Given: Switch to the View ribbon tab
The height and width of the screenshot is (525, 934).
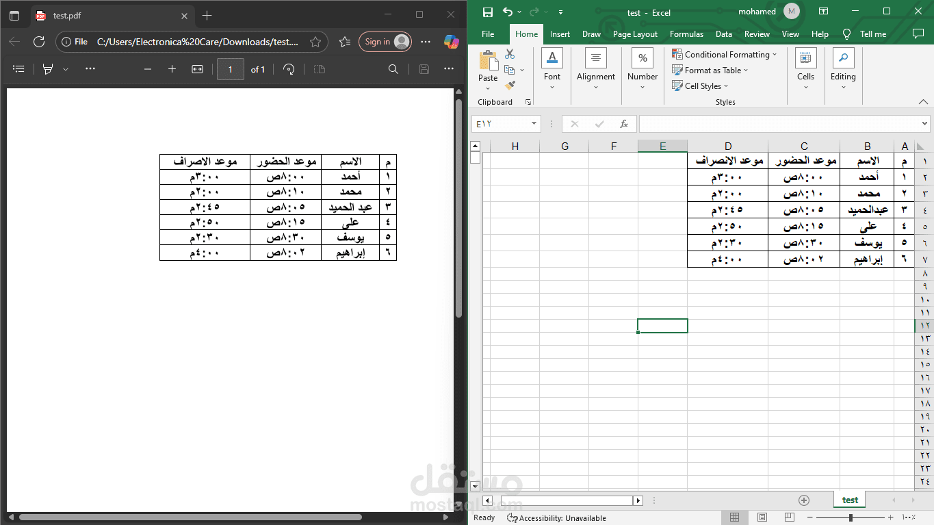Looking at the screenshot, I should click(790, 34).
